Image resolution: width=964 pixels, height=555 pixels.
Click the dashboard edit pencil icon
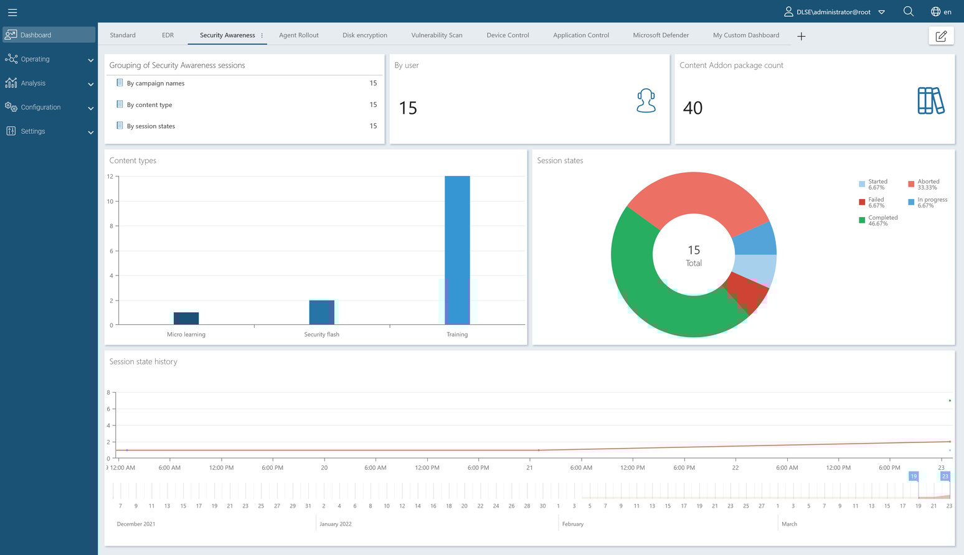tap(941, 35)
